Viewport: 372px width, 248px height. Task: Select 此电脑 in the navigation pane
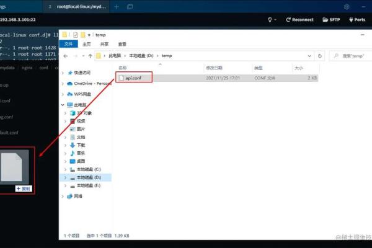[80, 105]
